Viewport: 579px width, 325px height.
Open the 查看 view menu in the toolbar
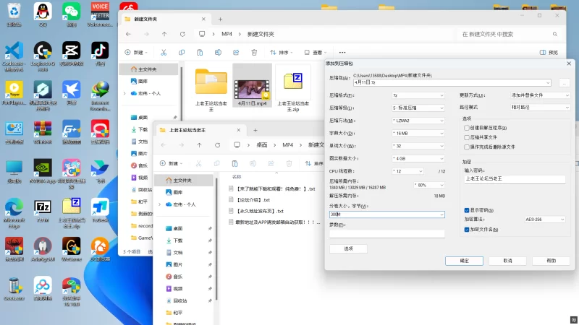point(317,52)
